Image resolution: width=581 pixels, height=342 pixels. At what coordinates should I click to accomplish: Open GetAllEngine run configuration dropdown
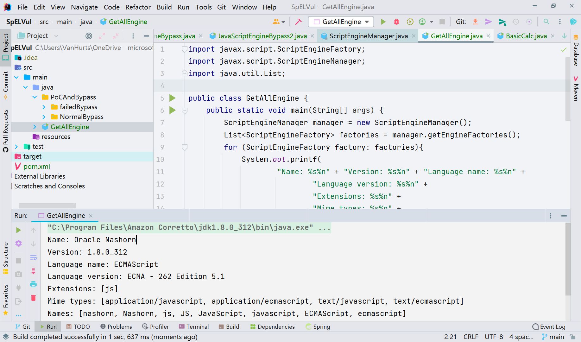pos(341,22)
